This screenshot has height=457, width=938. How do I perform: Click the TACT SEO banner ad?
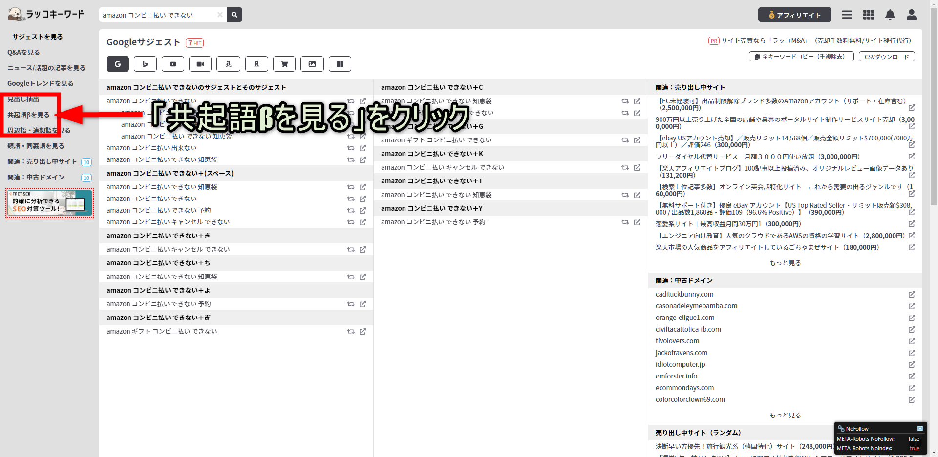(x=49, y=203)
